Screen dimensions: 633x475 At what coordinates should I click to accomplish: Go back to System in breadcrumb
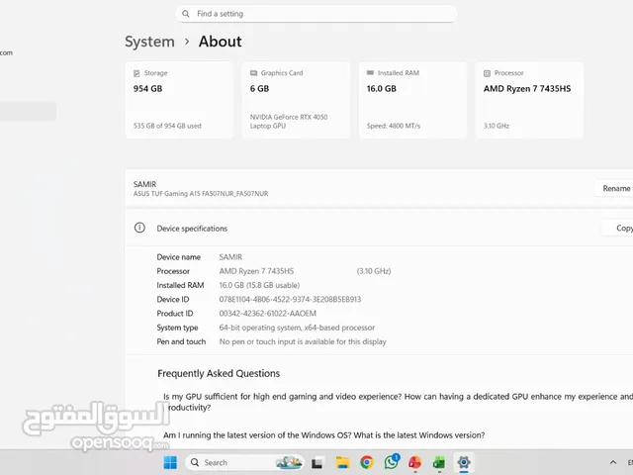[149, 42]
